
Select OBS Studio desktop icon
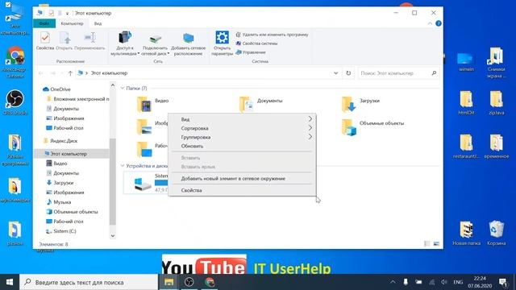15,102
